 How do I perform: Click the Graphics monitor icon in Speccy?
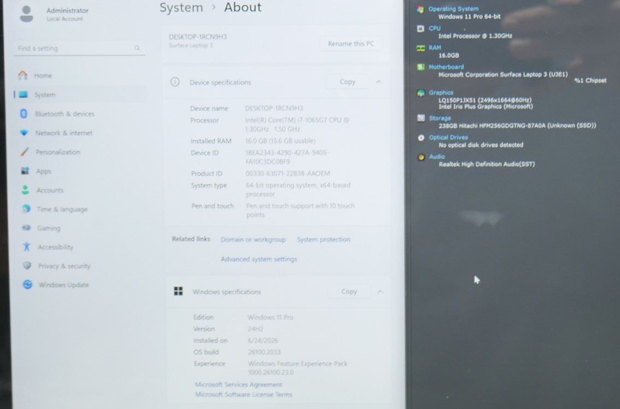coord(421,93)
